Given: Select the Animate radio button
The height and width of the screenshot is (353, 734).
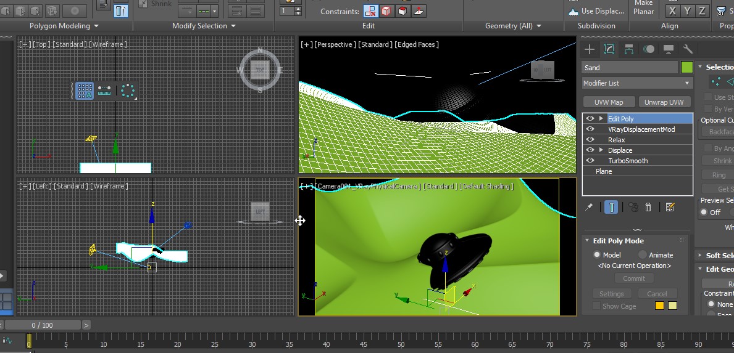Looking at the screenshot, I should (643, 255).
